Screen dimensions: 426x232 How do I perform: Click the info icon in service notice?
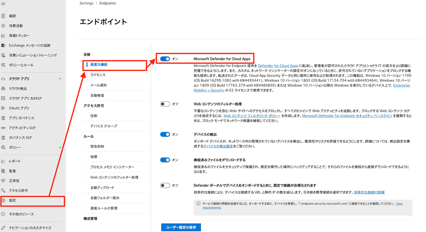(199, 203)
